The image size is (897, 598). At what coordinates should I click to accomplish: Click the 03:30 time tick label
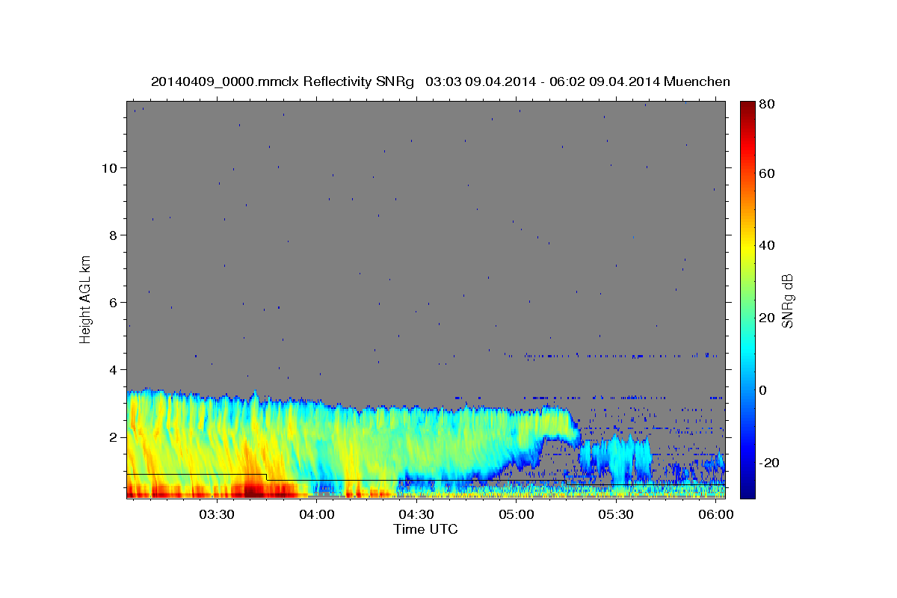[x=218, y=514]
